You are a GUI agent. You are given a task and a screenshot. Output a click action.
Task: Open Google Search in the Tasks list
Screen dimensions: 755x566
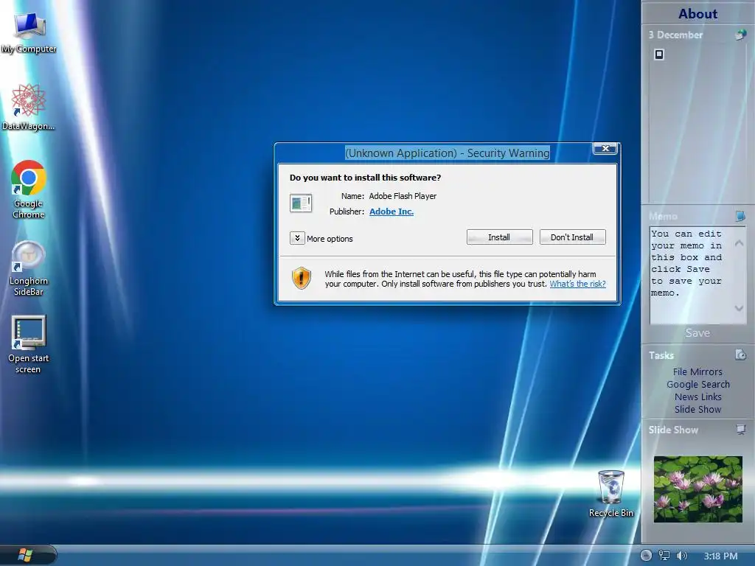697,384
